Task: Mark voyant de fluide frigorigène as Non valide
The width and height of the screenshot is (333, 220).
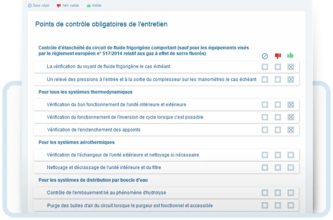Action: (x=278, y=67)
